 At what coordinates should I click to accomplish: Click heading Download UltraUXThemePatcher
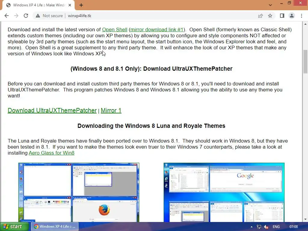[152, 69]
